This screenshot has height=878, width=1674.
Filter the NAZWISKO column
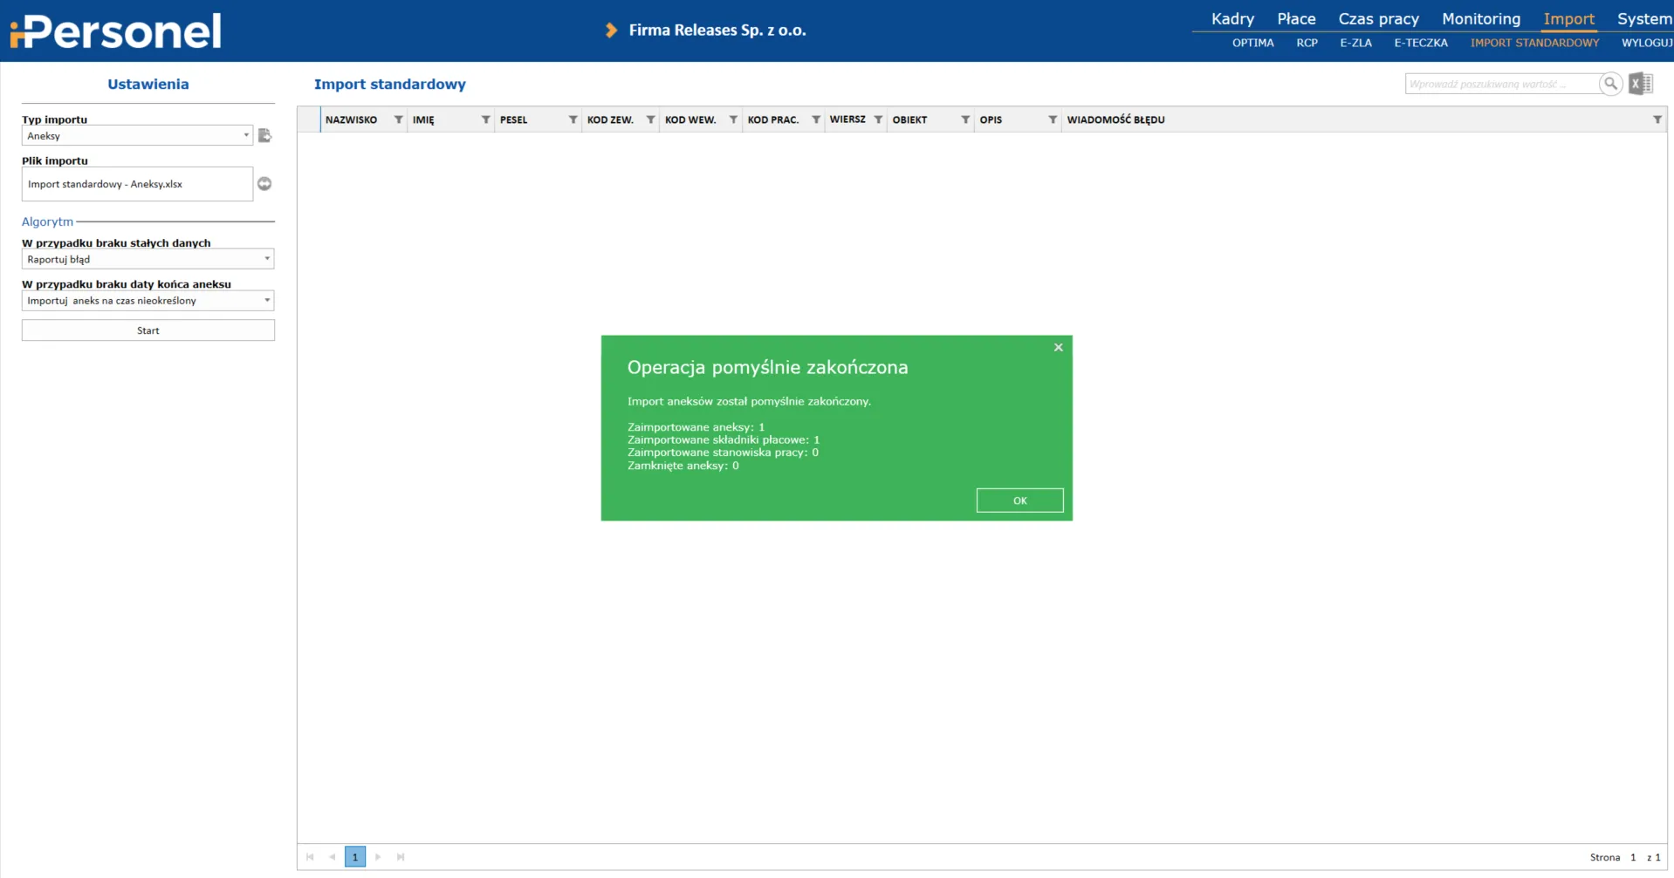(398, 120)
